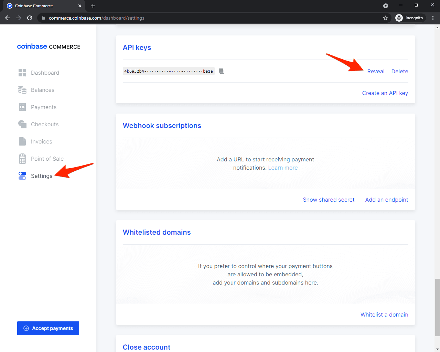440x352 pixels.
Task: Click the Balances coins icon
Action: coord(22,90)
